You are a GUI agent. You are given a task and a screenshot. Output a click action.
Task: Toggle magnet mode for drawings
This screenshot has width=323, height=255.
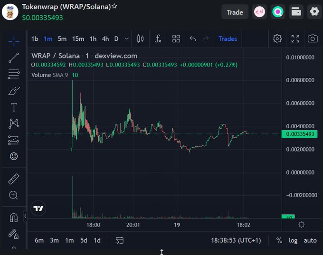click(14, 217)
